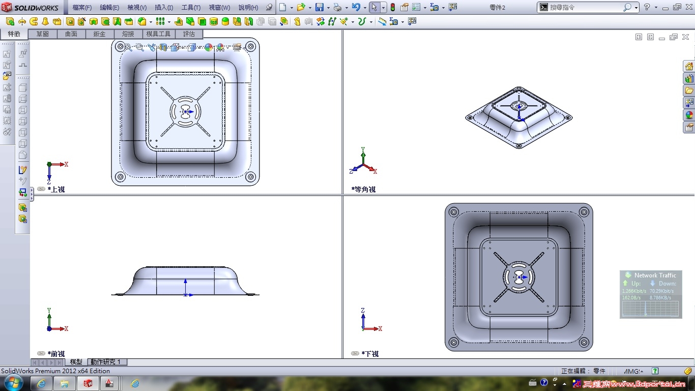695x391 pixels.
Task: Click the Swept Boss/Base feature icon
Action: (34, 21)
